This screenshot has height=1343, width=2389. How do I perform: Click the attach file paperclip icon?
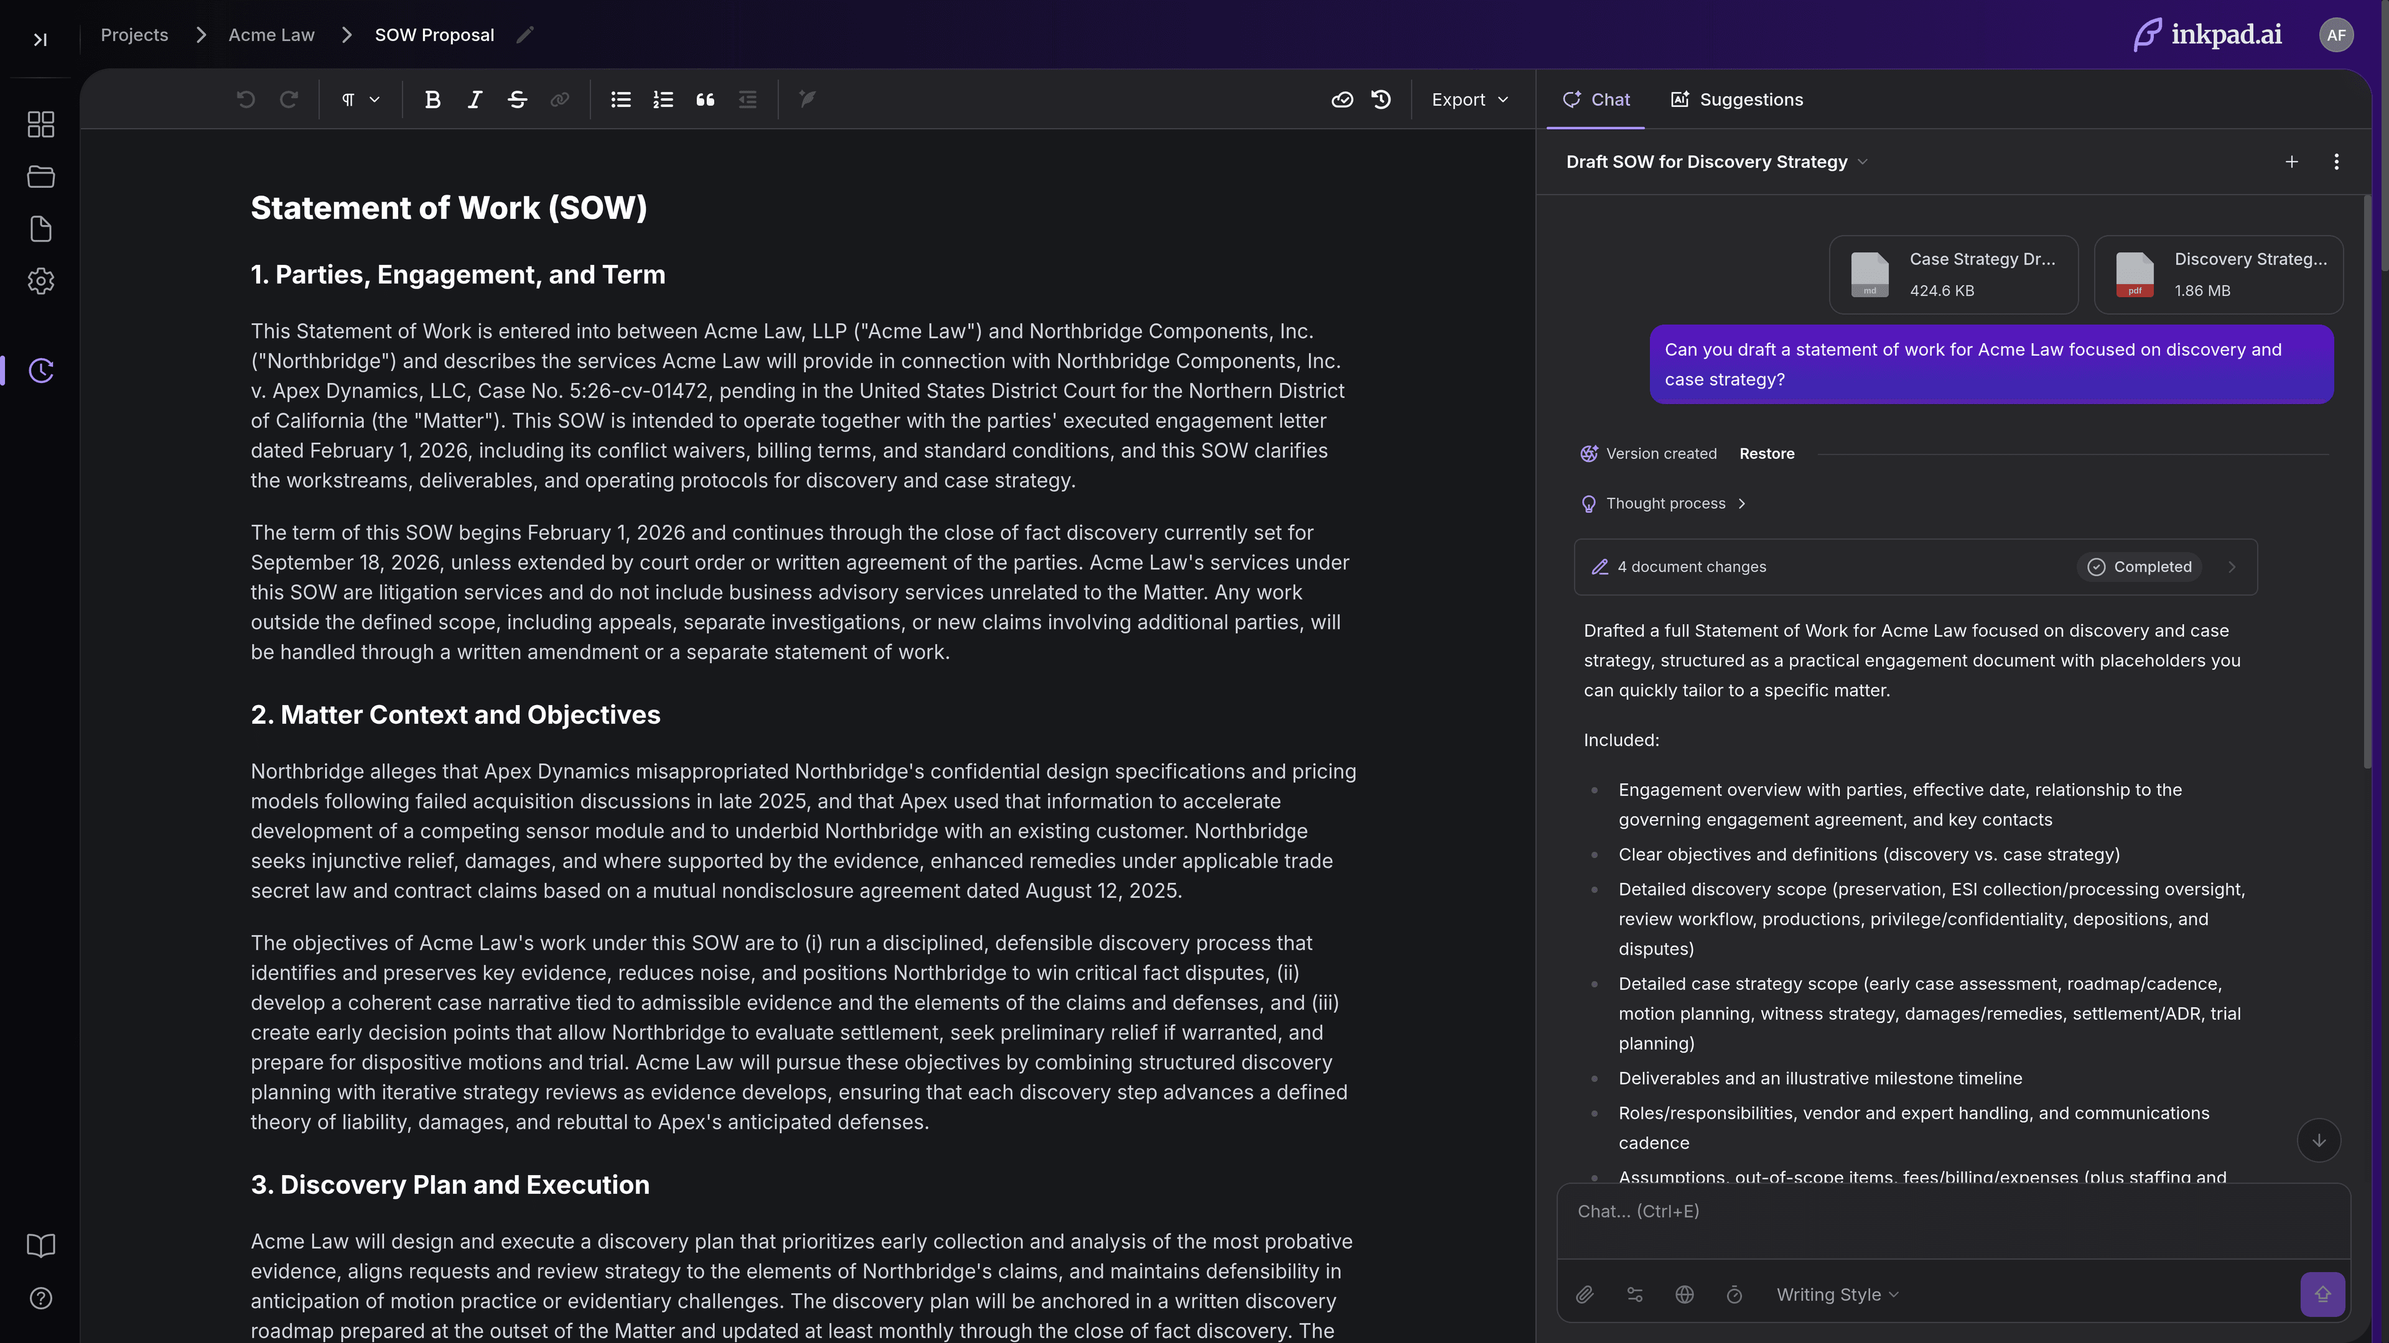click(x=1585, y=1295)
